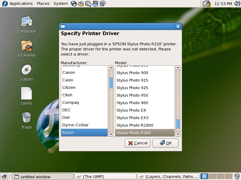241x180 pixels.
Task: Switch to Layers, Channels, Paths taskbar entry
Action: tap(168, 177)
